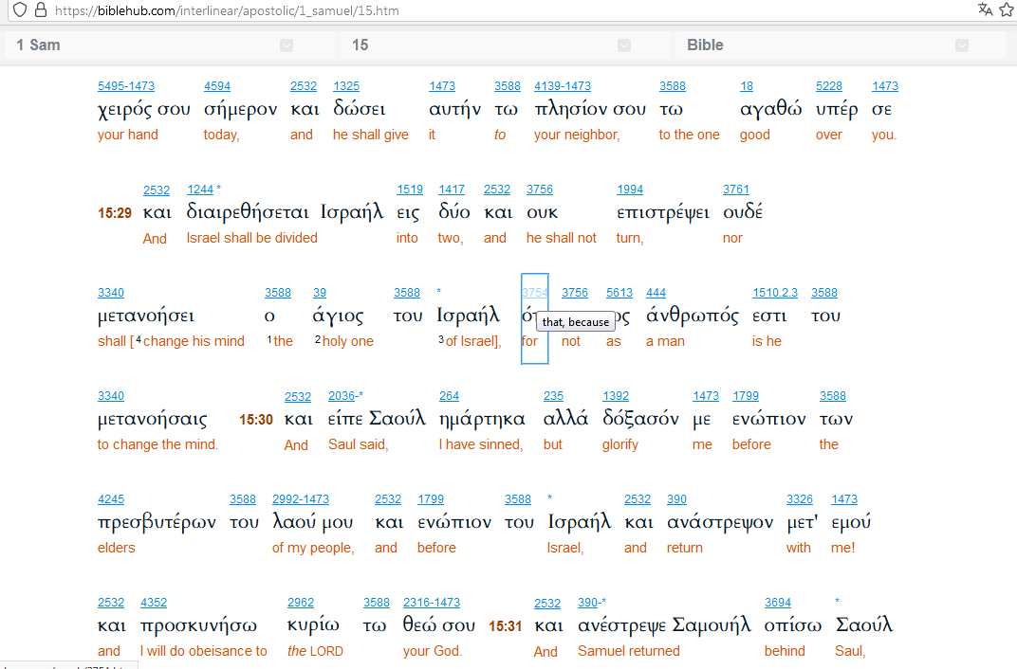Click link 3588 above 'to the one'

point(673,86)
